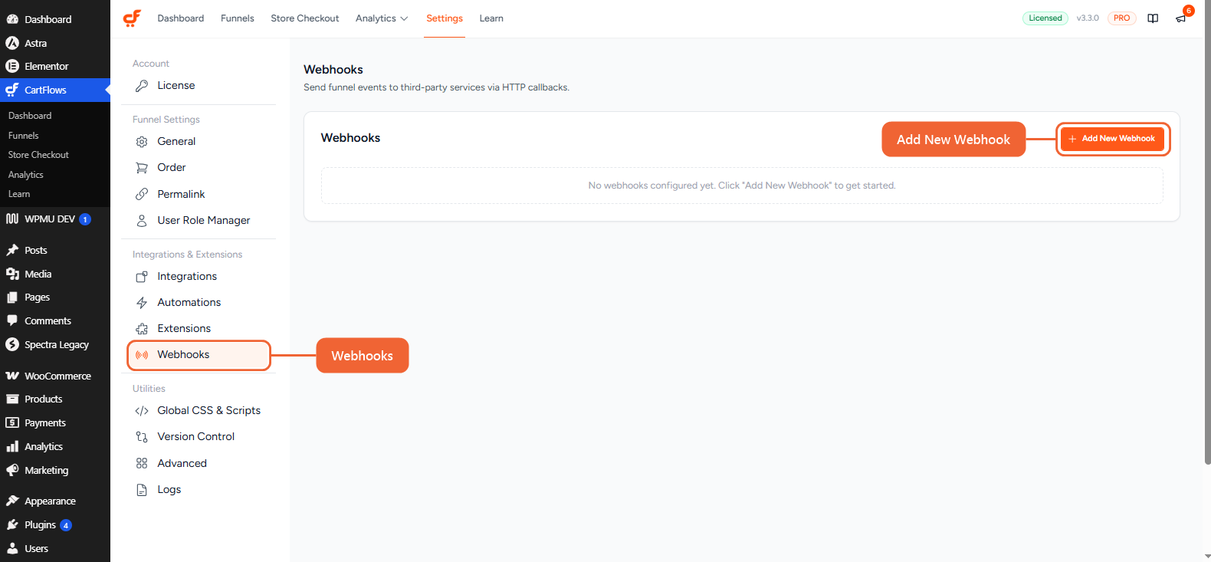This screenshot has width=1211, height=562.
Task: Click the Global CSS code brackets icon
Action: tap(142, 411)
